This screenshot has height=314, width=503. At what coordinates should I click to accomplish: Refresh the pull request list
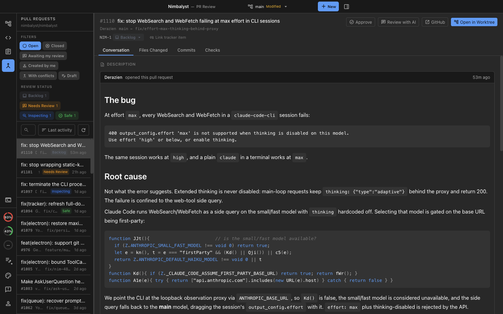coord(83,130)
